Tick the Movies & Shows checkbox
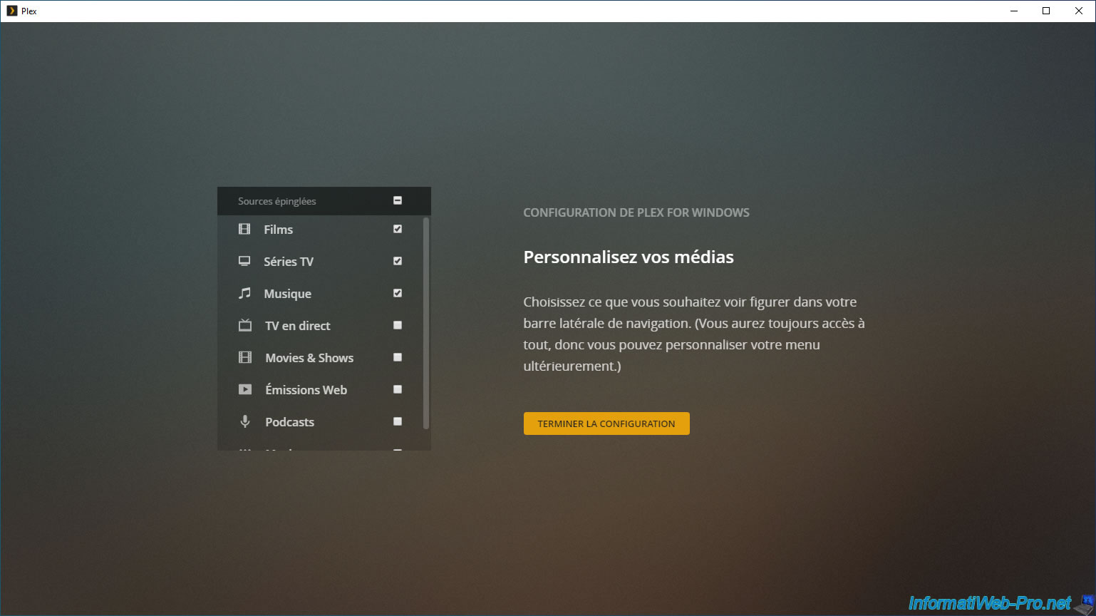1096x616 pixels. point(398,357)
